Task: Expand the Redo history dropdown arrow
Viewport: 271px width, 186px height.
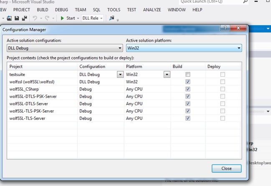Action: pos(53,18)
